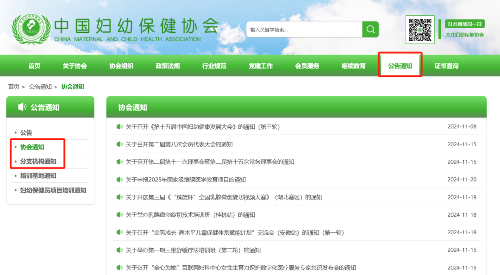Type in the 输入关键字检索 search field
This screenshot has width=500, height=275.
[304, 30]
